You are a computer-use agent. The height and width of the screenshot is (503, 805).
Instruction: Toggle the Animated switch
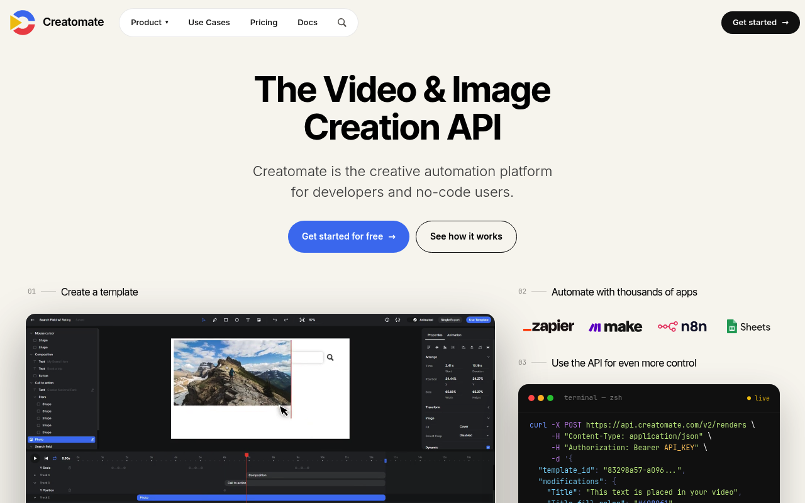413,320
